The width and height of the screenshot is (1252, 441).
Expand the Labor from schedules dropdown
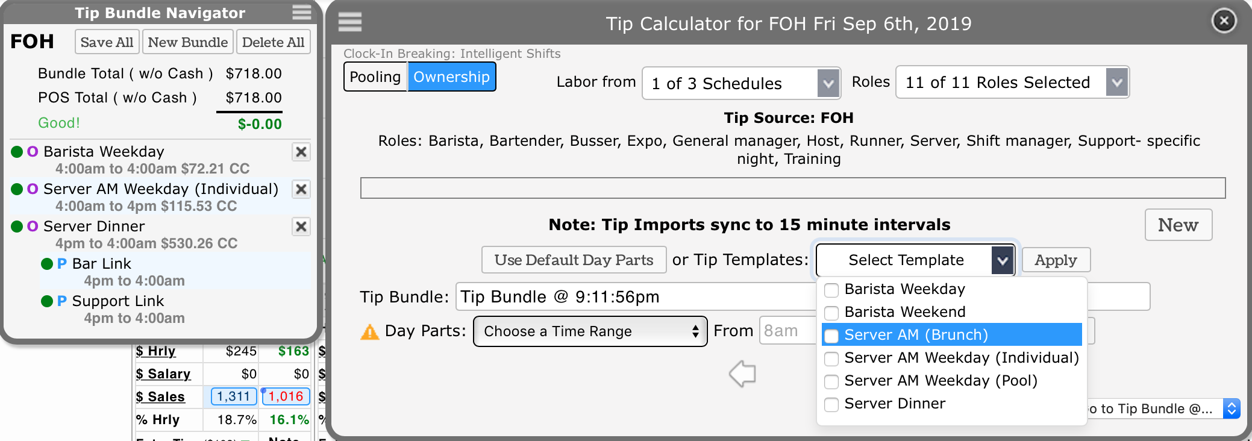(828, 83)
